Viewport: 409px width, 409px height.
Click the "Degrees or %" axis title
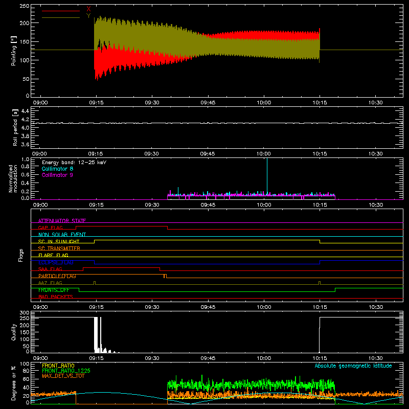(14, 383)
